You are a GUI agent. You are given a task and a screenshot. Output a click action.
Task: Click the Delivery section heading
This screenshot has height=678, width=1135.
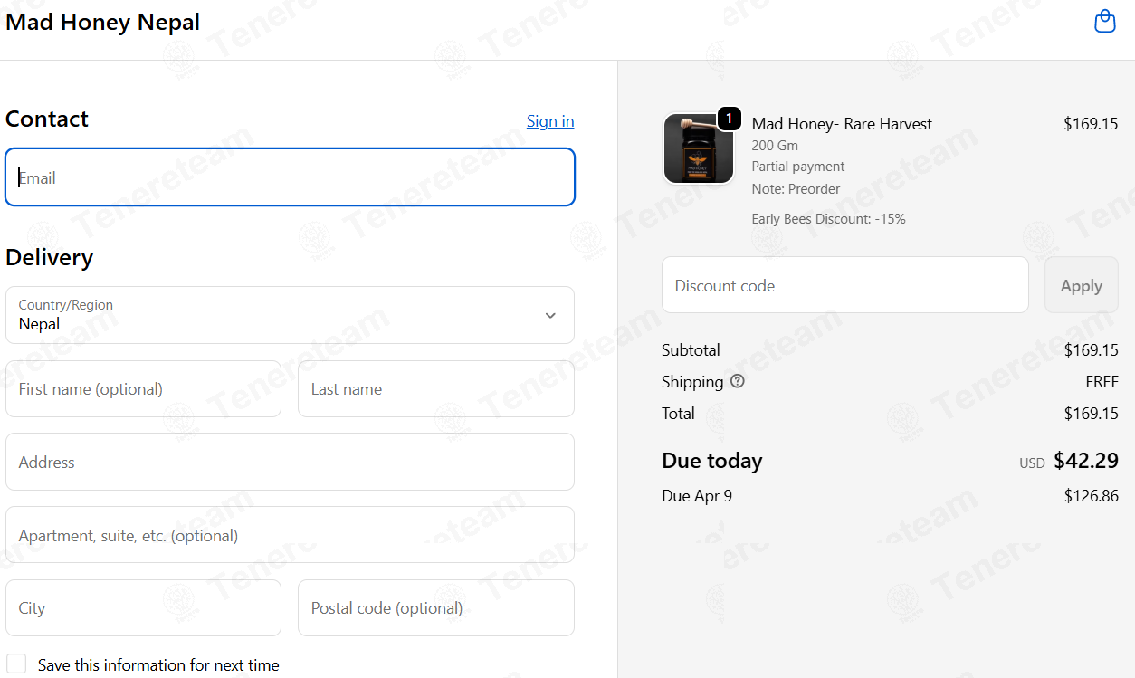49,258
